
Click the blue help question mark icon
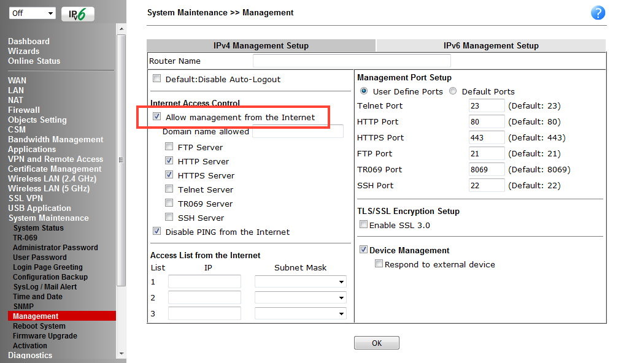[598, 13]
